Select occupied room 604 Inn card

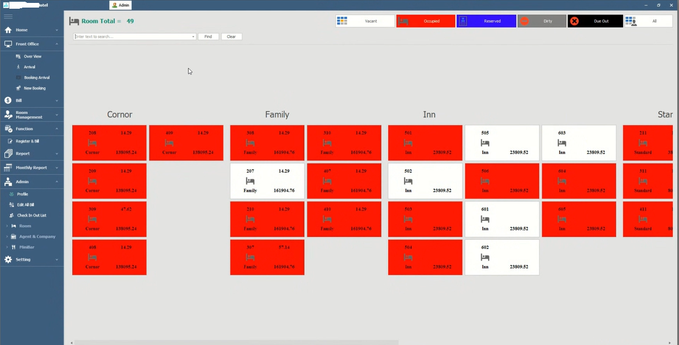pyautogui.click(x=579, y=181)
